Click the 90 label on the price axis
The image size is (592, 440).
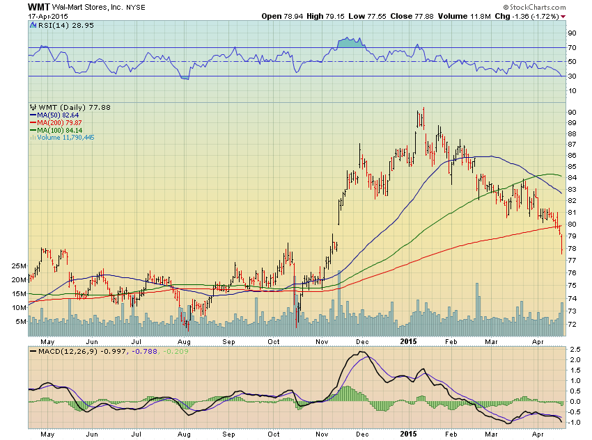click(572, 113)
